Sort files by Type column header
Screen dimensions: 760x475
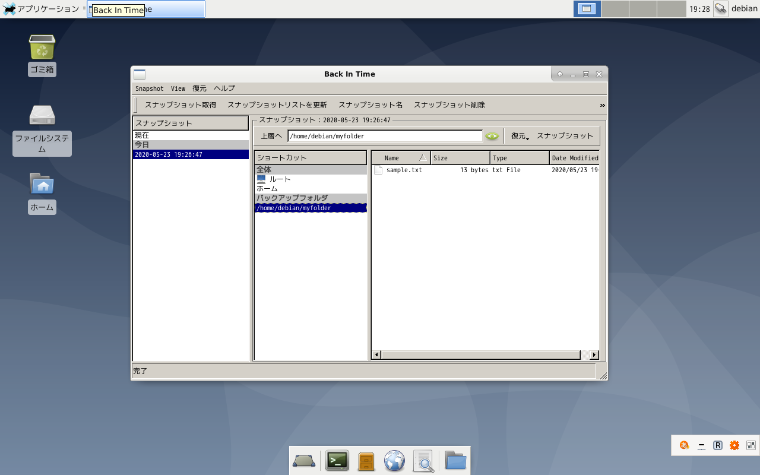click(x=520, y=158)
